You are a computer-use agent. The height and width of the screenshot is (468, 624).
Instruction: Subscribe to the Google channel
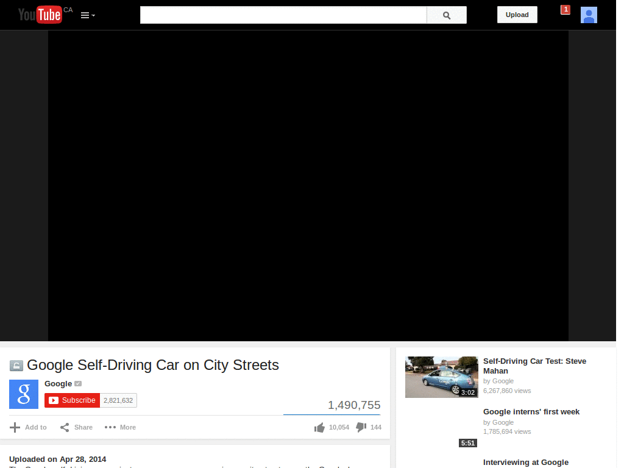71,400
